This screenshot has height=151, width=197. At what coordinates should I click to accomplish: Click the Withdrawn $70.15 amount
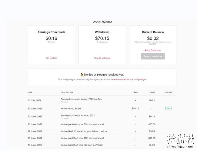pos(102,38)
